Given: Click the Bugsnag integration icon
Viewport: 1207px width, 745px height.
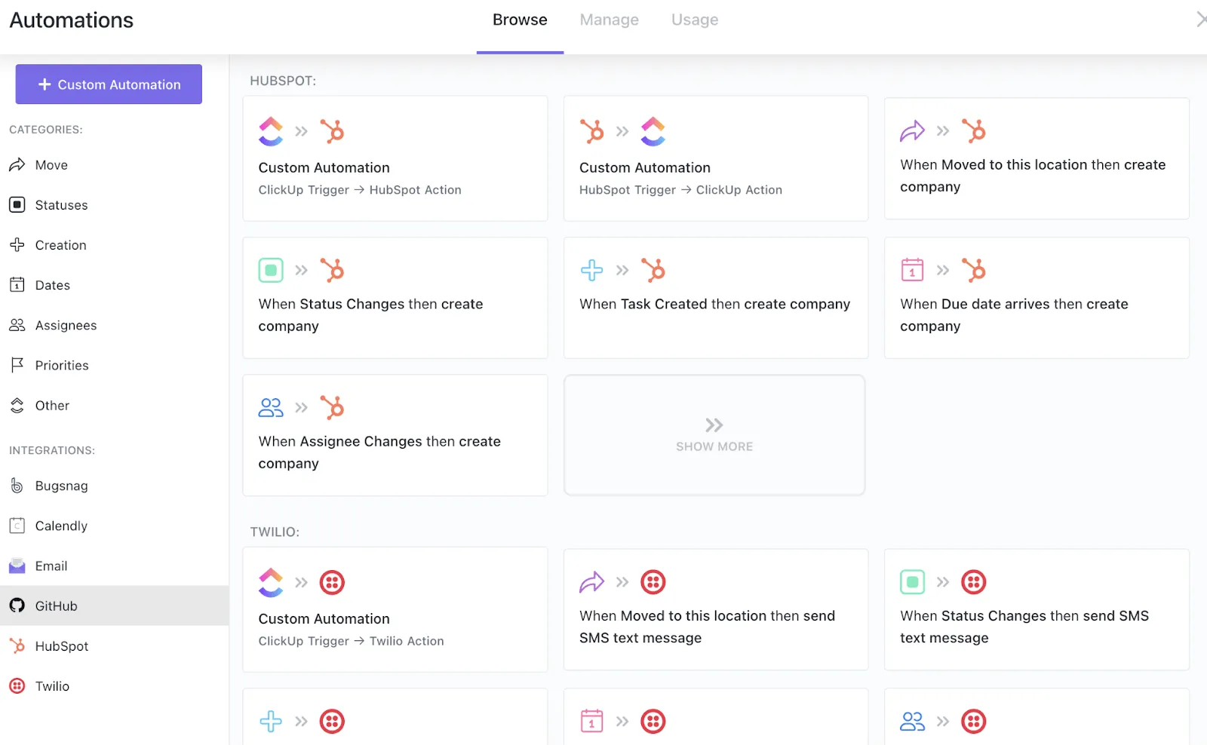Looking at the screenshot, I should [x=17, y=486].
